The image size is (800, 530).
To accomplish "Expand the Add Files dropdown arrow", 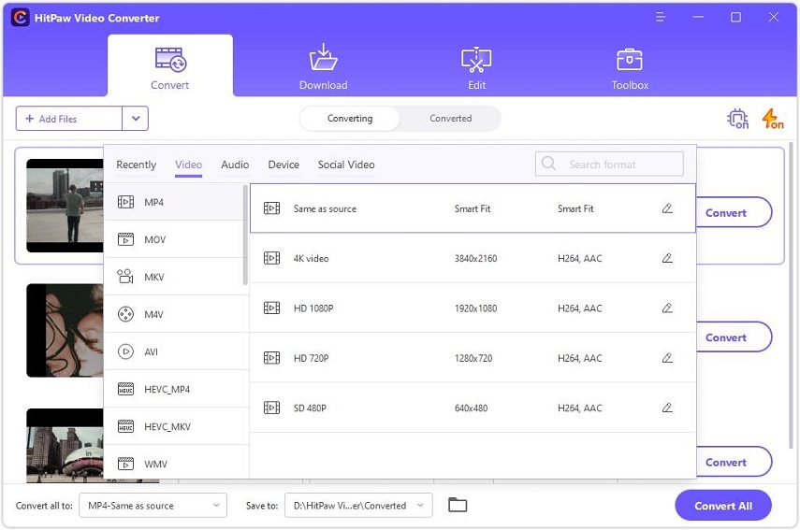I will pyautogui.click(x=136, y=119).
